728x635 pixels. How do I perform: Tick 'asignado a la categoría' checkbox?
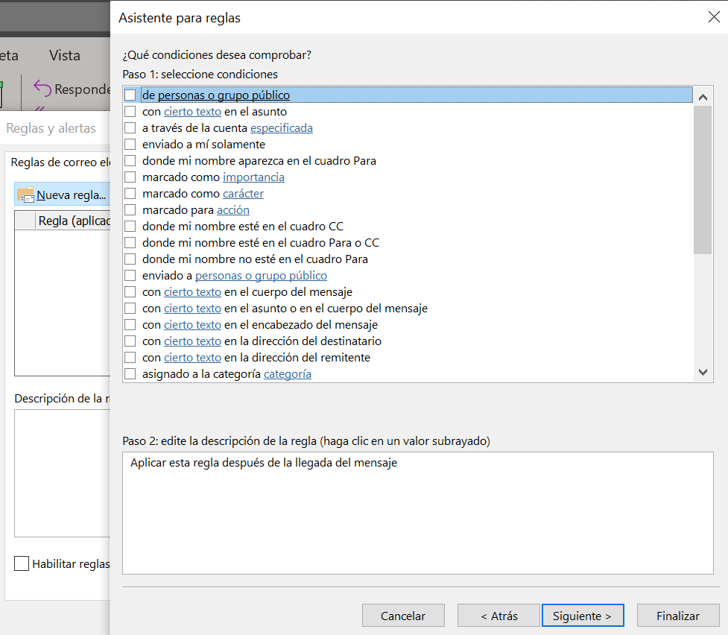click(130, 374)
